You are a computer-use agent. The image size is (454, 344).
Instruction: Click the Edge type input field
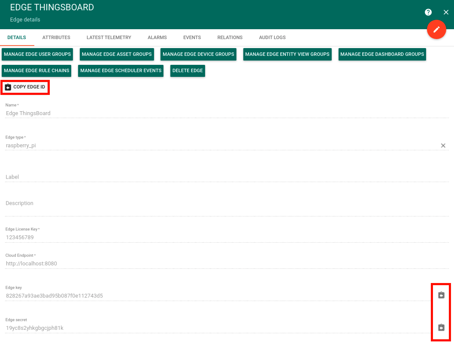coord(215,146)
